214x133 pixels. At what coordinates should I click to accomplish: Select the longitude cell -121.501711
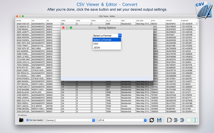pos(188,98)
